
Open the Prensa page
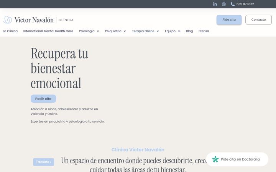pyautogui.click(x=204, y=31)
